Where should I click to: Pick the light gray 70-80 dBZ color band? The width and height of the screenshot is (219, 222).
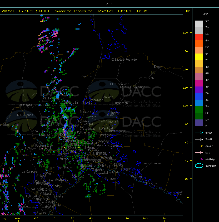coord(199,24)
